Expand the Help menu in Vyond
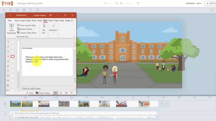Viewport: 216px width, 121px height. point(199,3)
